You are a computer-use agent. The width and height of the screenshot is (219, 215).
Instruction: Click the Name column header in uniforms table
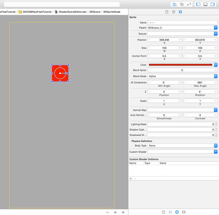pyautogui.click(x=132, y=163)
